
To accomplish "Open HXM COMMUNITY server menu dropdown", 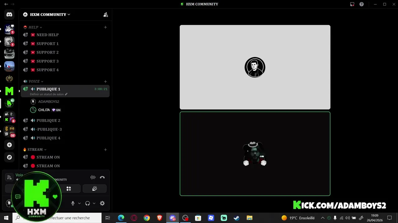I will [x=50, y=15].
